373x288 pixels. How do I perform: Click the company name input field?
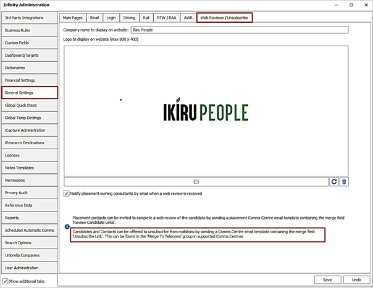pyautogui.click(x=239, y=30)
